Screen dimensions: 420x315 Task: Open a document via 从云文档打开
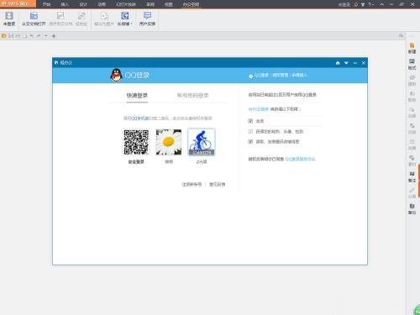click(34, 18)
